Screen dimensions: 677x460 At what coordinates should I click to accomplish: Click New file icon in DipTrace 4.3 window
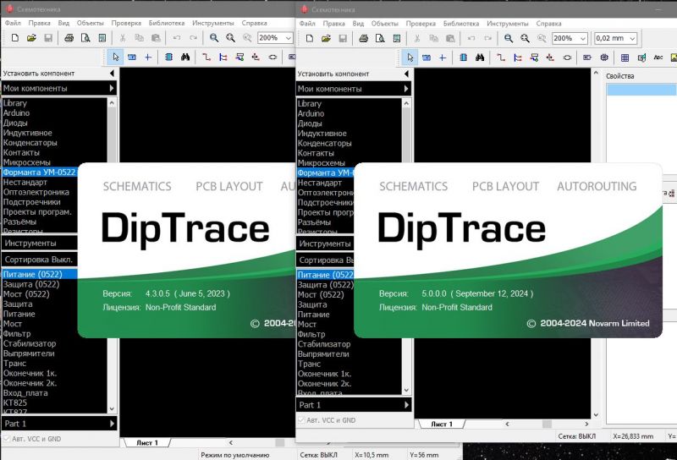15,38
